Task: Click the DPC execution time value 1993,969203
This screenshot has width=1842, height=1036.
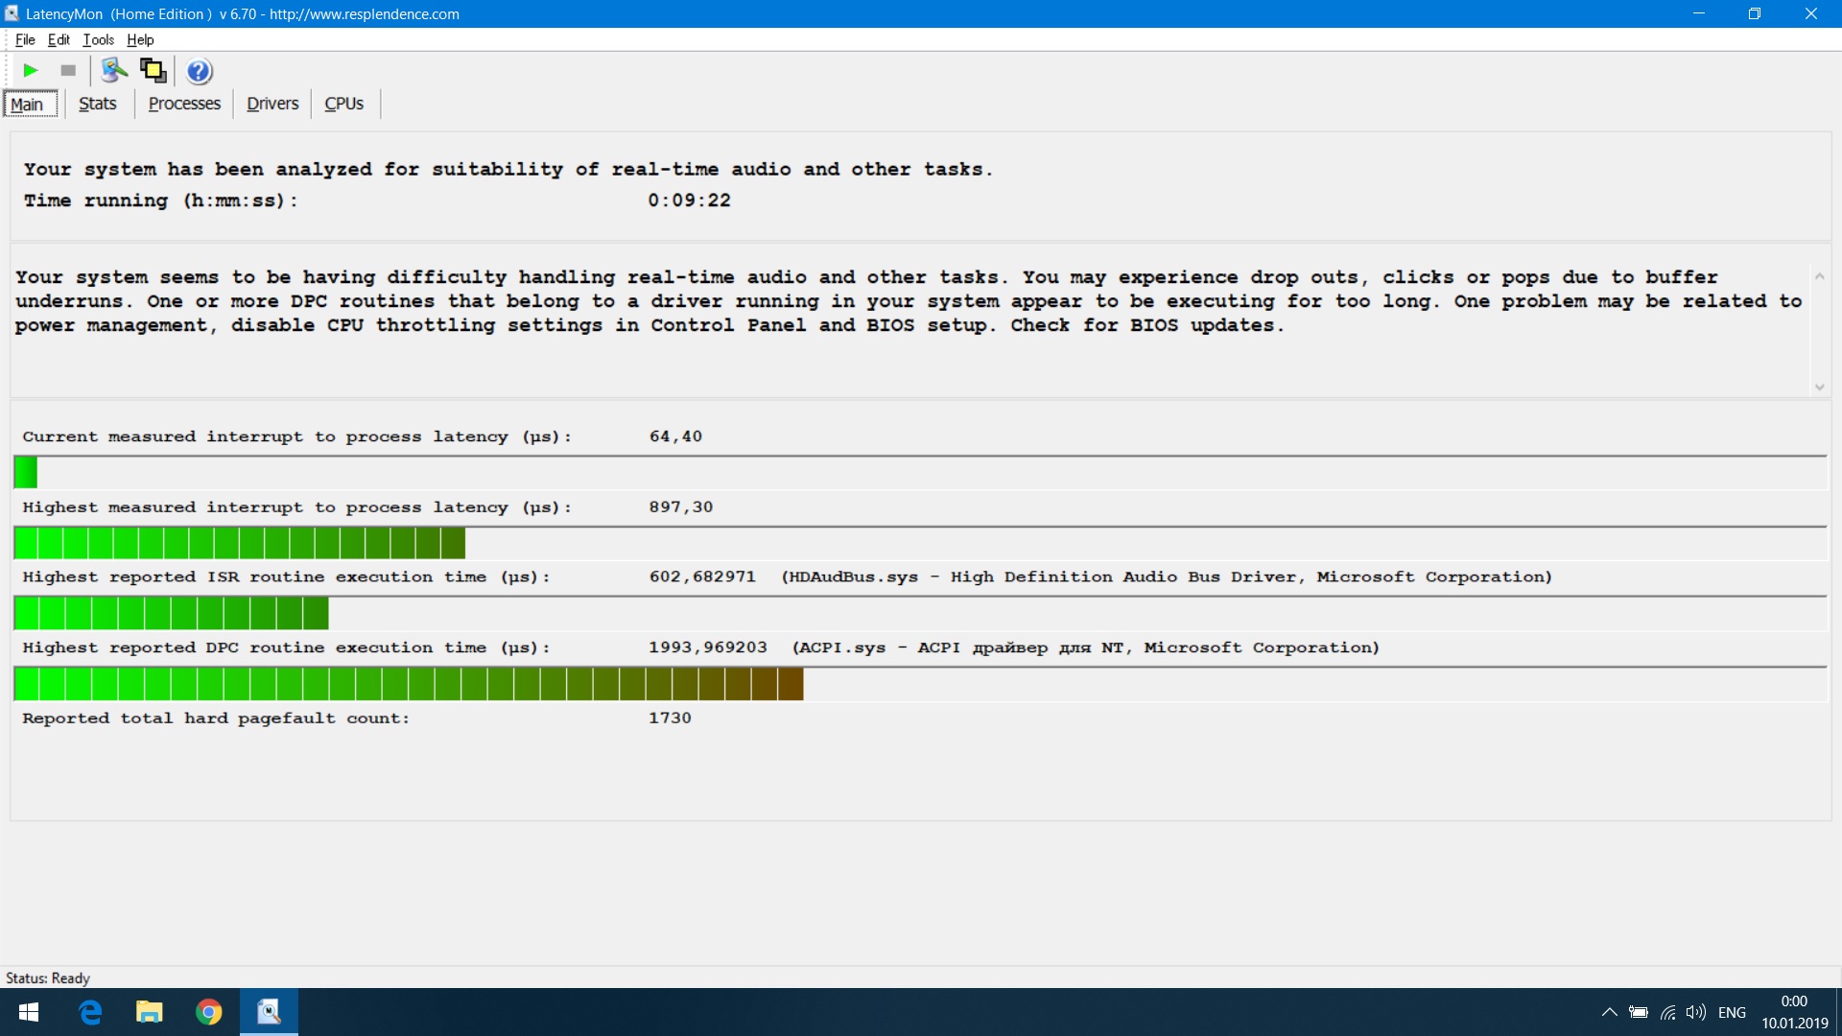Action: point(708,647)
